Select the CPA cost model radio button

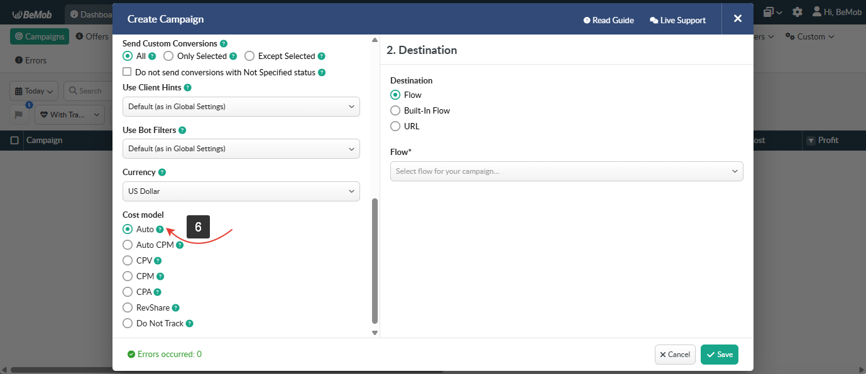[128, 292]
